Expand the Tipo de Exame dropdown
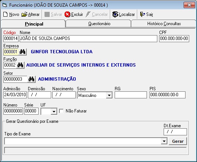 click(x=164, y=141)
